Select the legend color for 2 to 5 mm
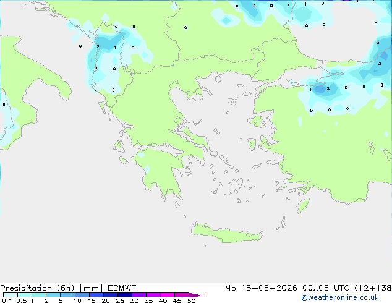The image size is (392, 303). (53, 295)
